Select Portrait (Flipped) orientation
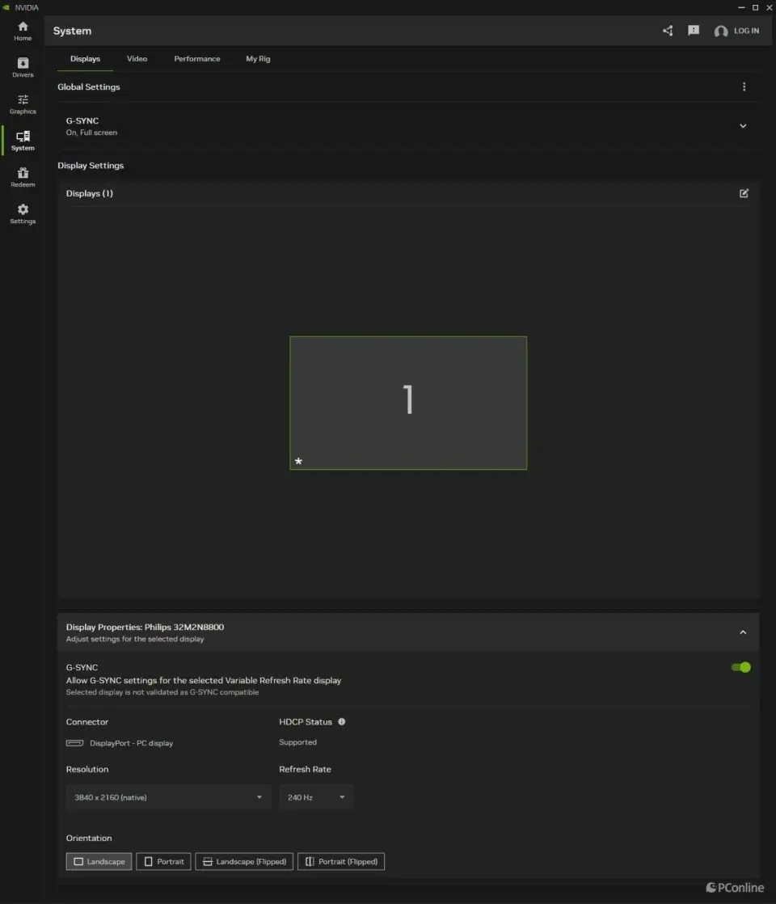776x904 pixels. click(341, 861)
